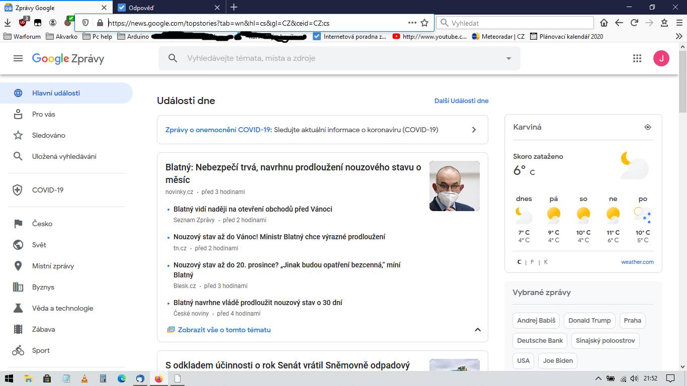This screenshot has height=386, width=687.
Task: Open the uBlock Origin extension icon
Action: coord(23,22)
